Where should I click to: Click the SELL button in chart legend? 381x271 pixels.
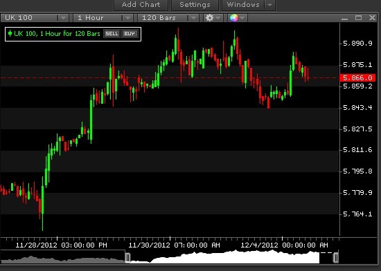[112, 33]
